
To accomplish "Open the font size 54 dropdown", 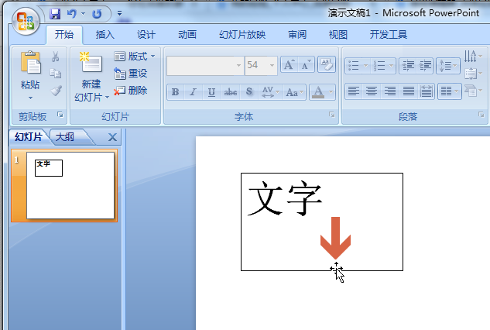I will pyautogui.click(x=272, y=65).
